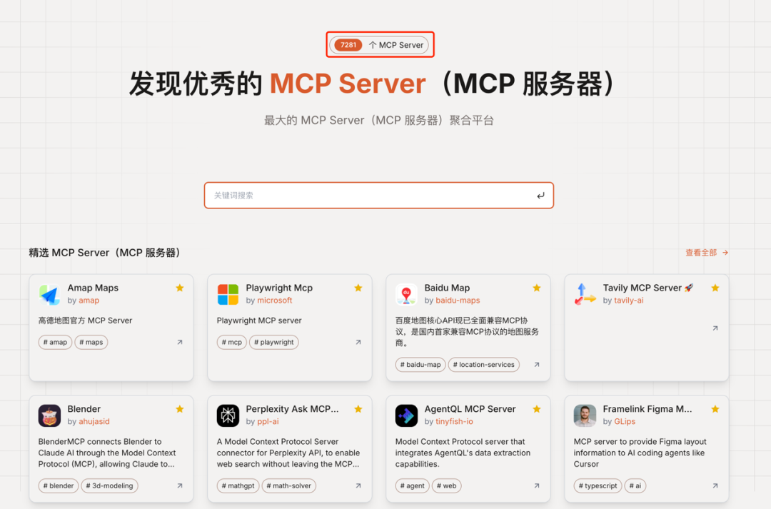
Task: Click the Framelink Figma M... card title
Action: pos(647,408)
